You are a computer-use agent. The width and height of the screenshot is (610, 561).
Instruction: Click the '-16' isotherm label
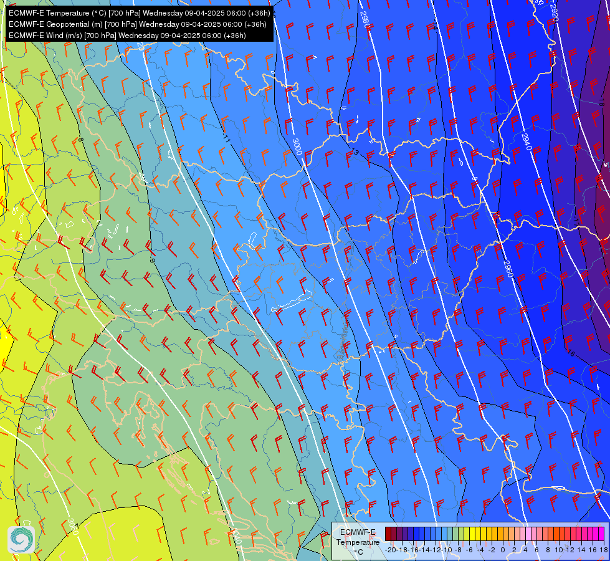(570, 353)
